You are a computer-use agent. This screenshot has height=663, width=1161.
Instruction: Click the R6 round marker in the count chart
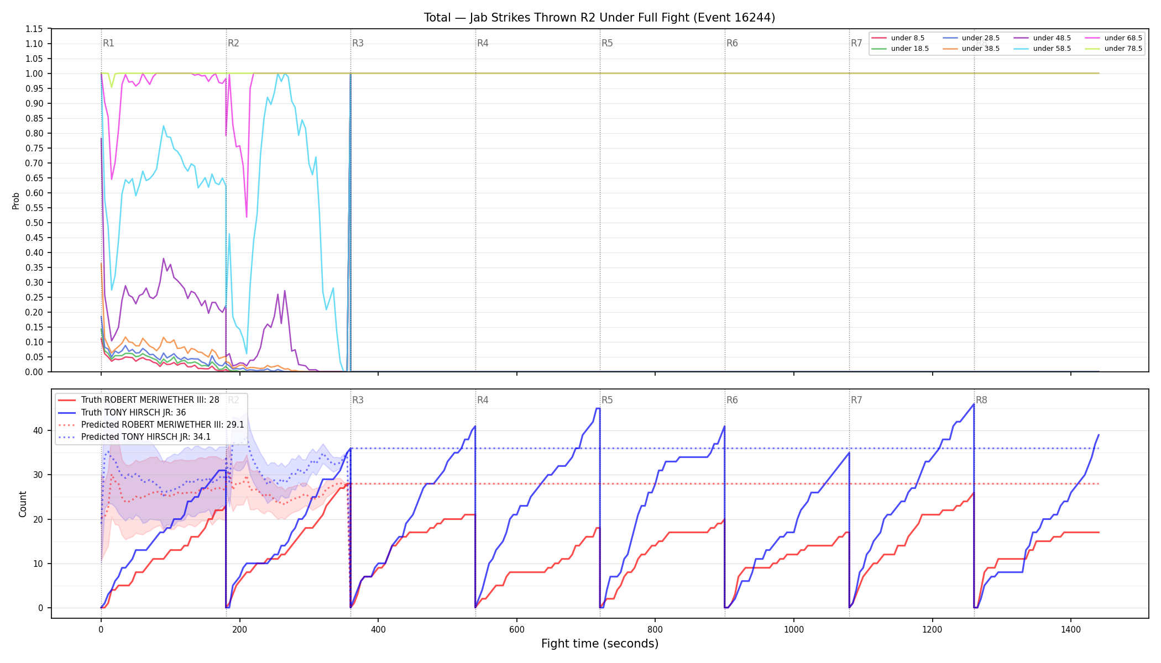pos(732,400)
